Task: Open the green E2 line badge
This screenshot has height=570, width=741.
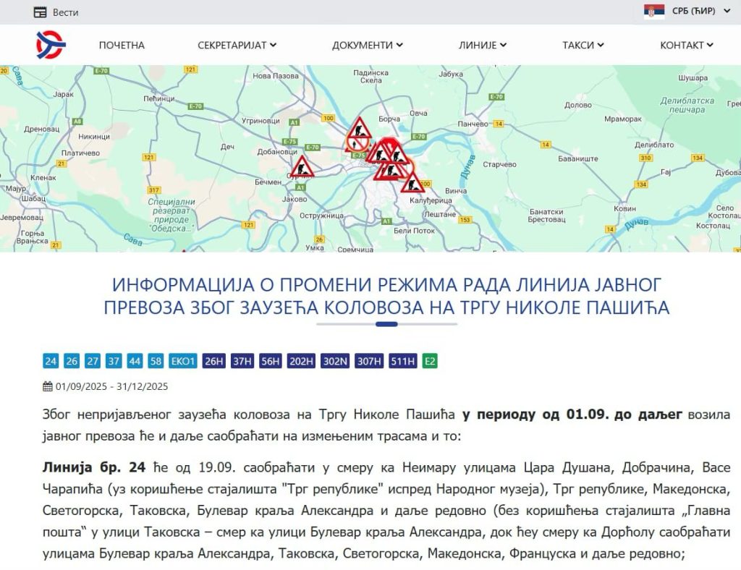Action: pyautogui.click(x=430, y=361)
